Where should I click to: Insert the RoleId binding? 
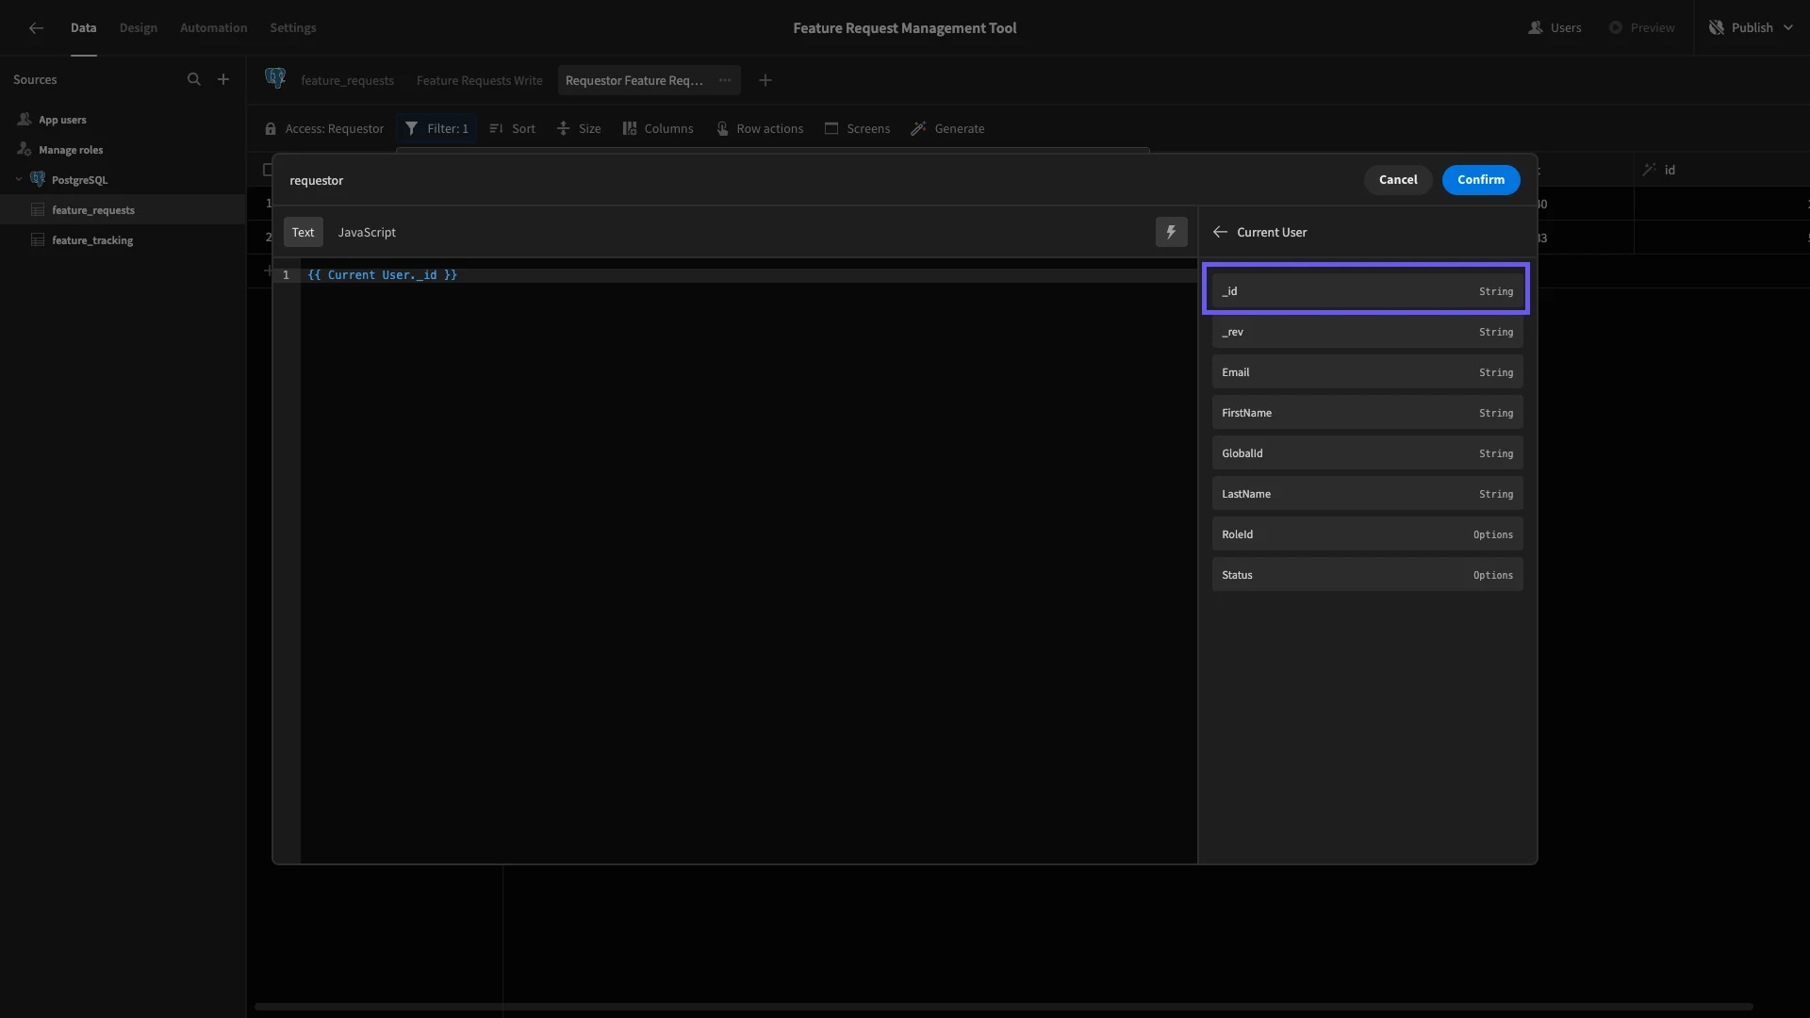(1367, 534)
